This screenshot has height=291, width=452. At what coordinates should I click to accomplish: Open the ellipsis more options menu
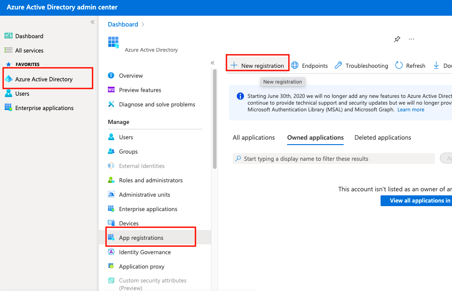(412, 39)
